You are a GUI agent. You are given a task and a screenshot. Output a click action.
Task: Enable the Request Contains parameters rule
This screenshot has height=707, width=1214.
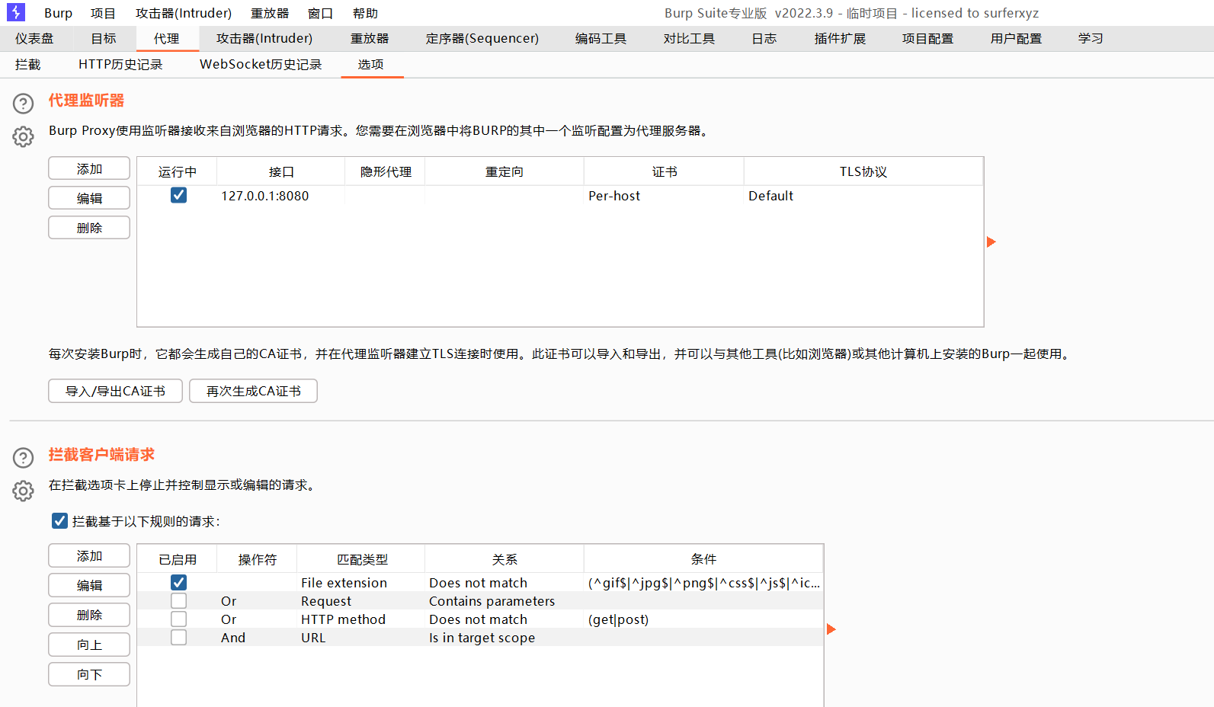(x=178, y=601)
